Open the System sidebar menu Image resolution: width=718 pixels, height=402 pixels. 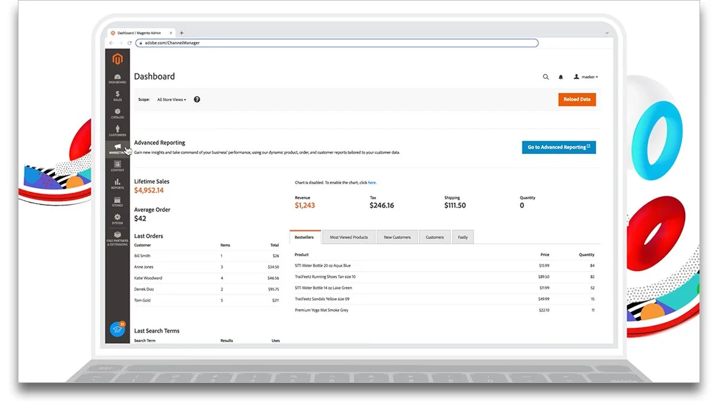point(117,219)
